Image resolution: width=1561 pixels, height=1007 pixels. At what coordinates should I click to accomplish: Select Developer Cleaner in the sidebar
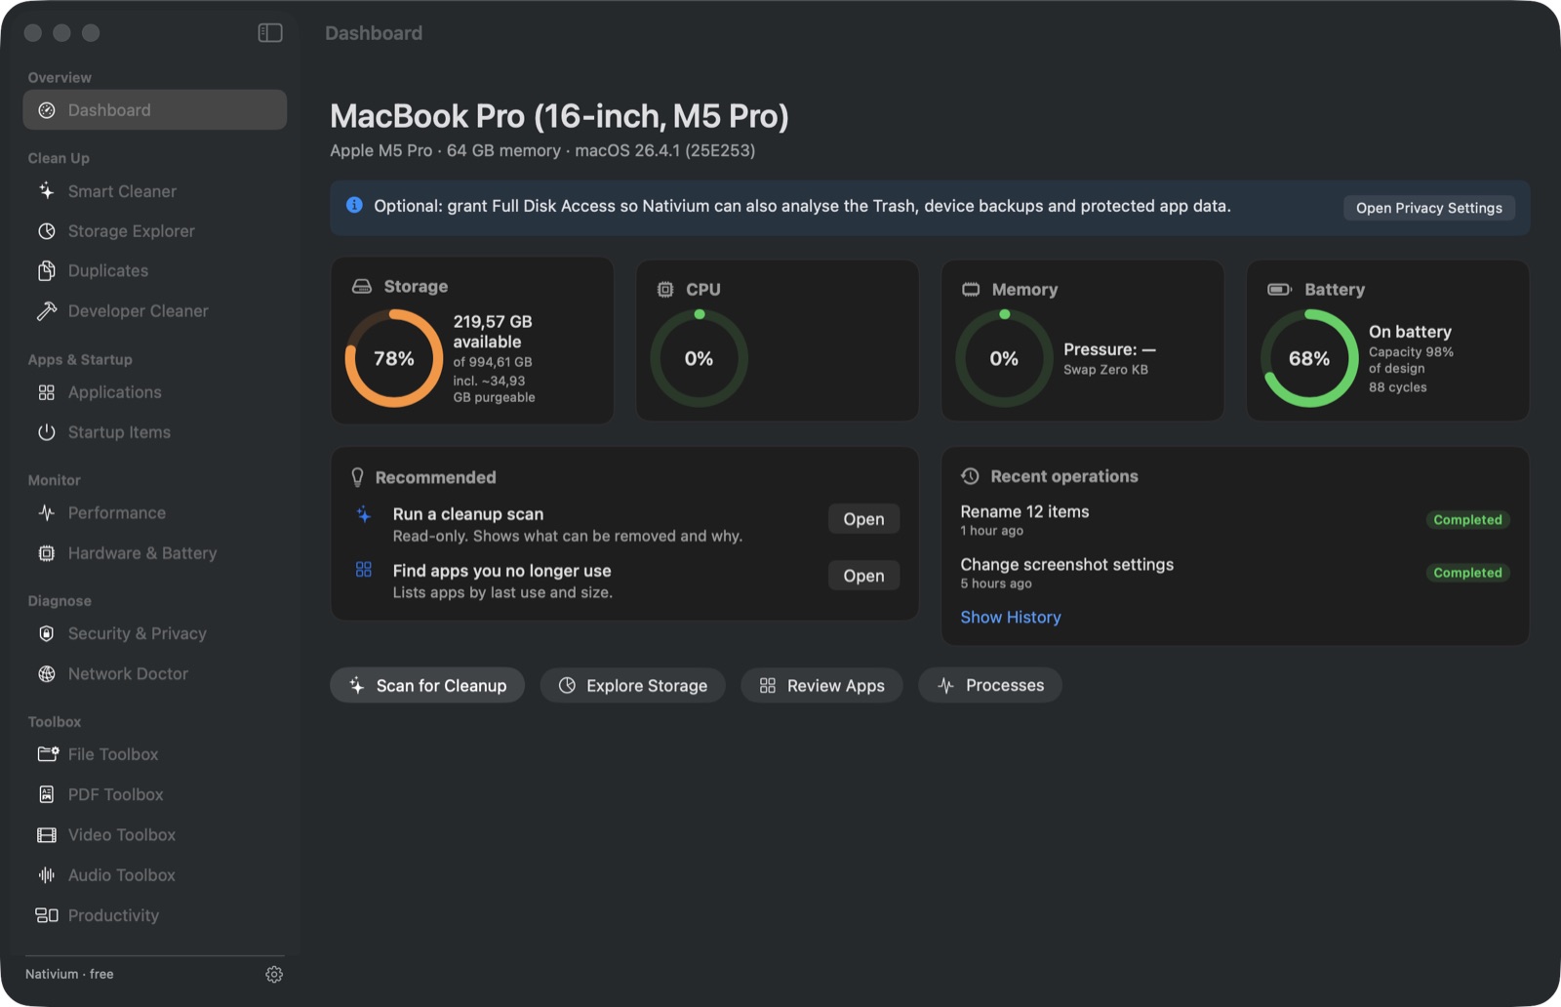154,311
